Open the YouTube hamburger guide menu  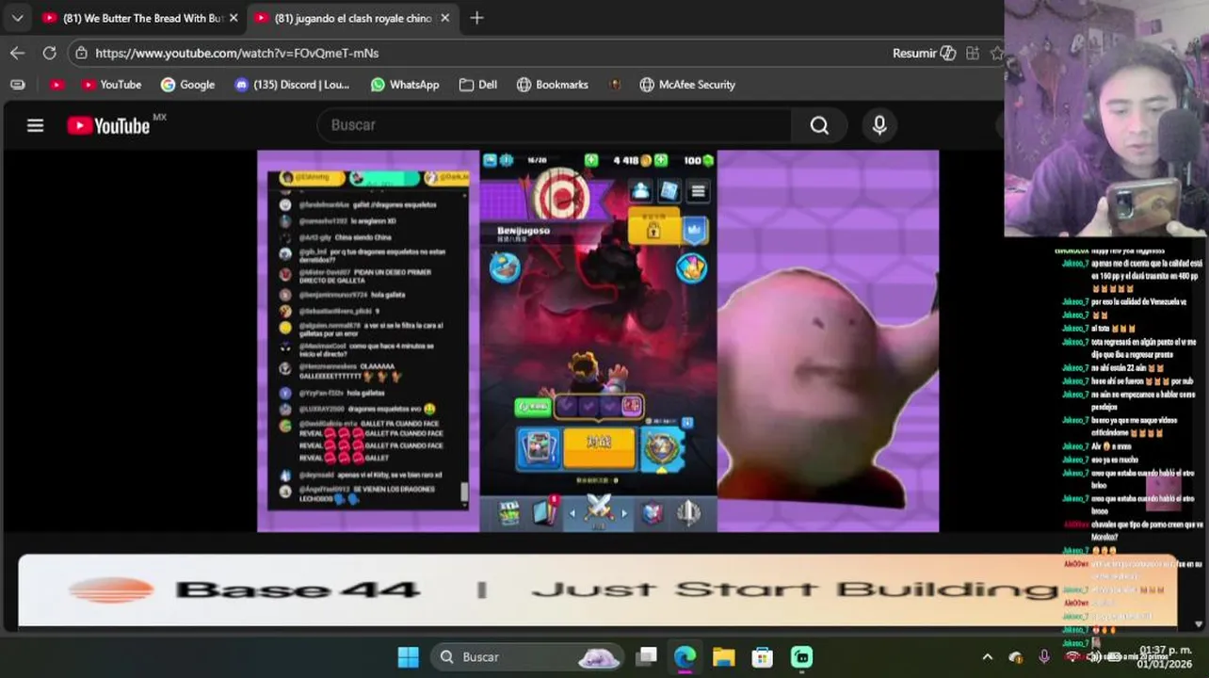35,125
